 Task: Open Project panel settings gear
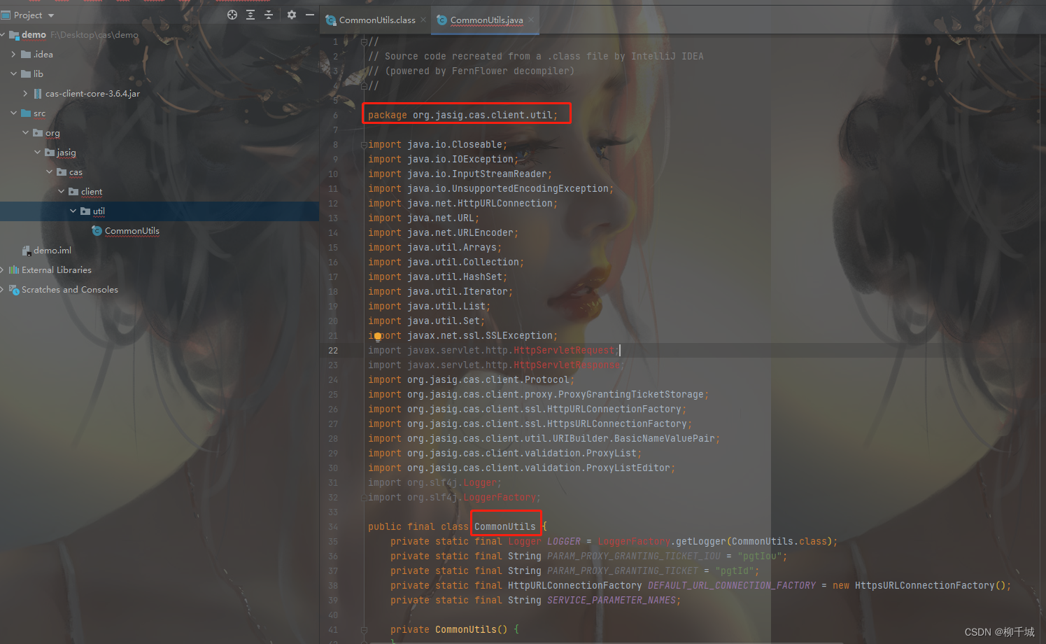(292, 15)
